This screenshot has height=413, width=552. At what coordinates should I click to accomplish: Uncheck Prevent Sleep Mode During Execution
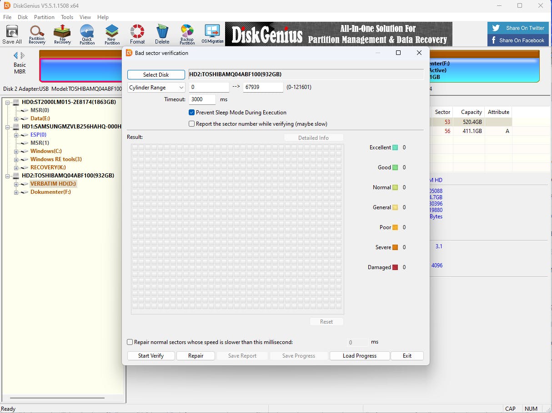(192, 113)
